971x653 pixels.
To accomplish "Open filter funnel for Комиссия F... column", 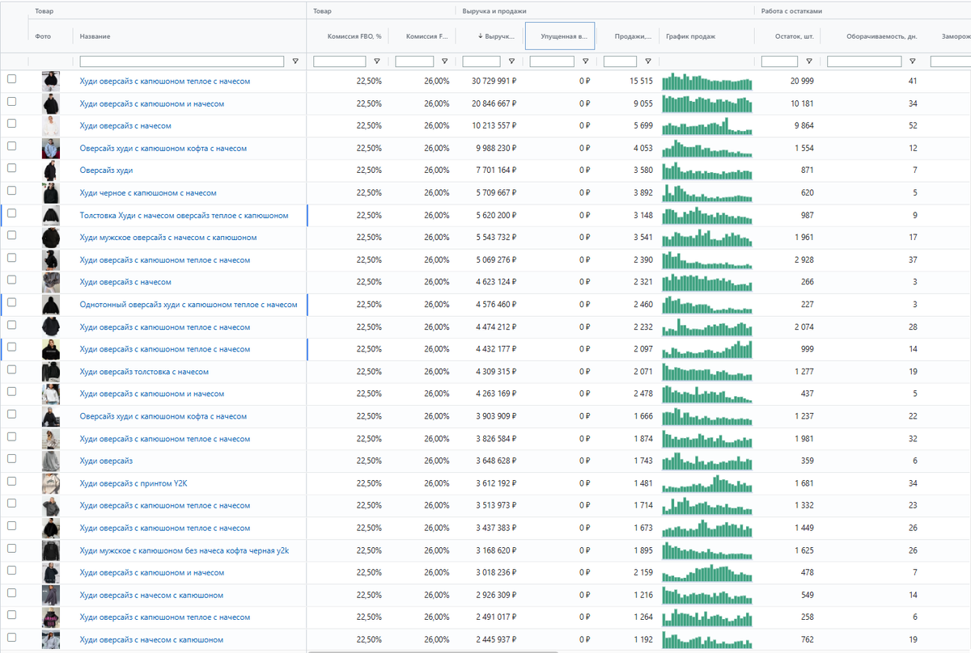I will [x=444, y=61].
